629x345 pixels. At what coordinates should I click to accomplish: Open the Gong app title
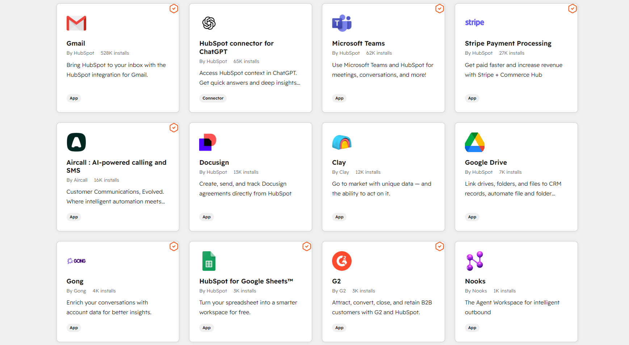(75, 281)
